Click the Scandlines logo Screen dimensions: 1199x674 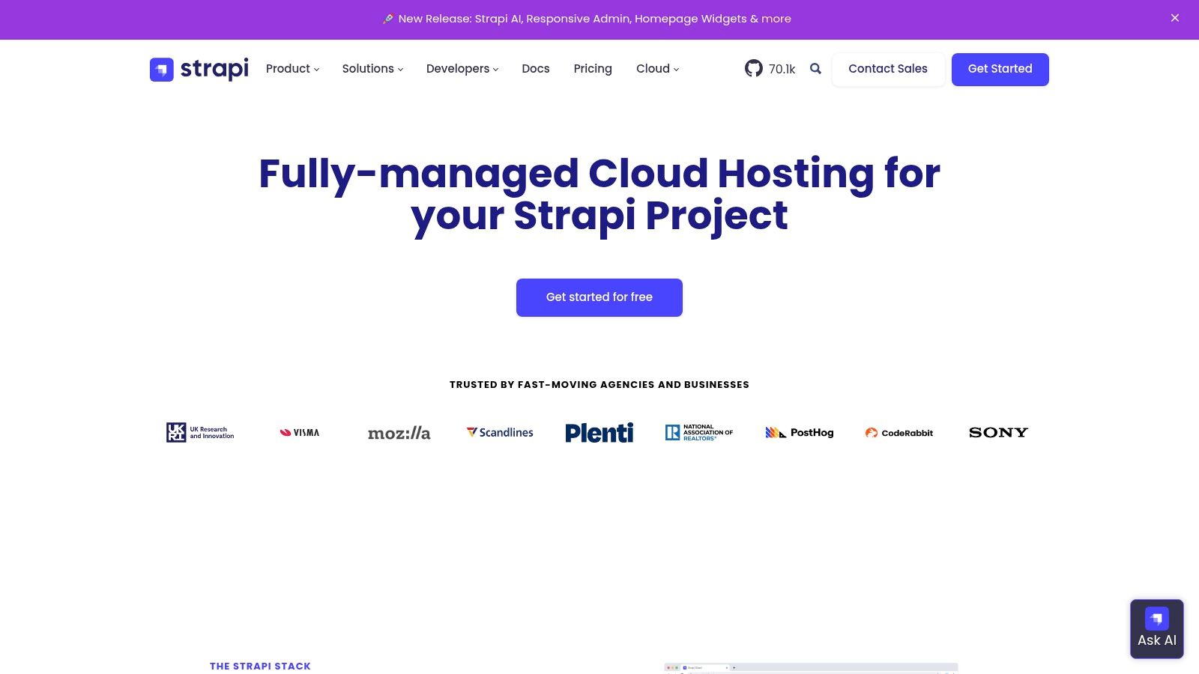click(500, 432)
